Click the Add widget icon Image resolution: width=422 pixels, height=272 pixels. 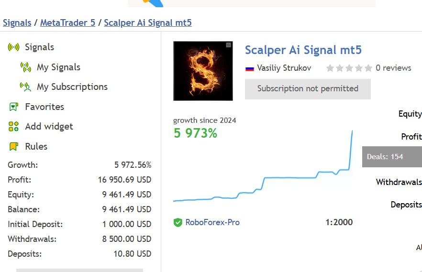click(13, 127)
